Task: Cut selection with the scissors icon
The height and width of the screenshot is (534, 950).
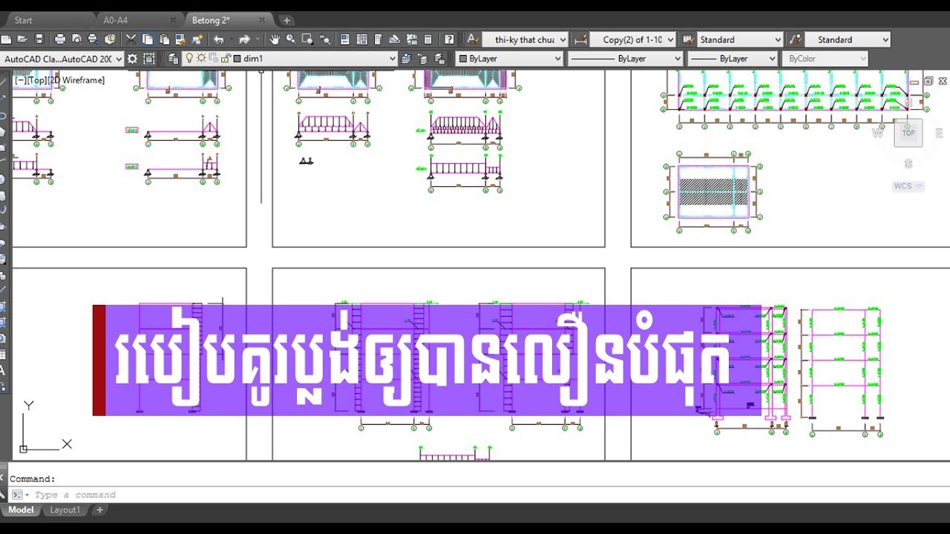Action: click(x=131, y=39)
